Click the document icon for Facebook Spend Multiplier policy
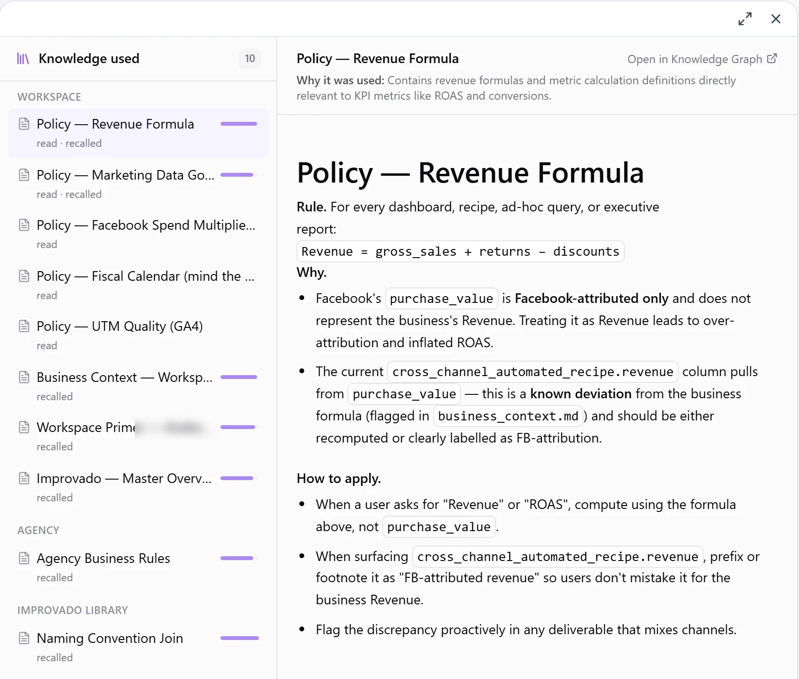The image size is (799, 679). pyautogui.click(x=24, y=225)
